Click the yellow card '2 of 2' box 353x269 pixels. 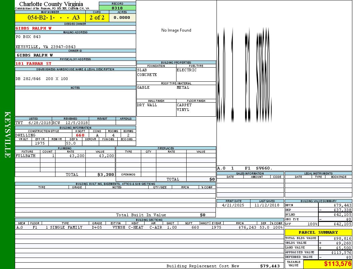coord(97,17)
